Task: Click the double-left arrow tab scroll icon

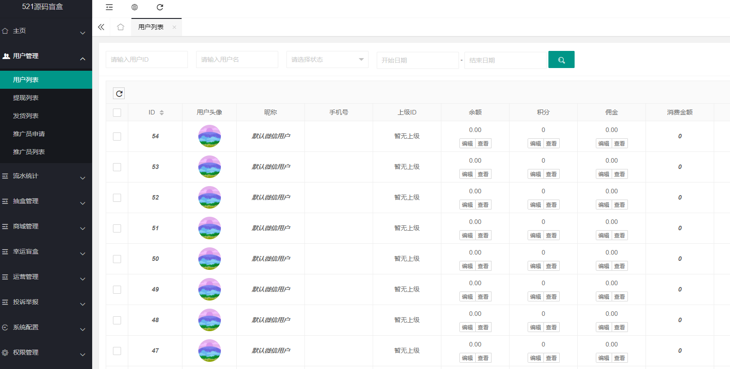Action: point(101,27)
